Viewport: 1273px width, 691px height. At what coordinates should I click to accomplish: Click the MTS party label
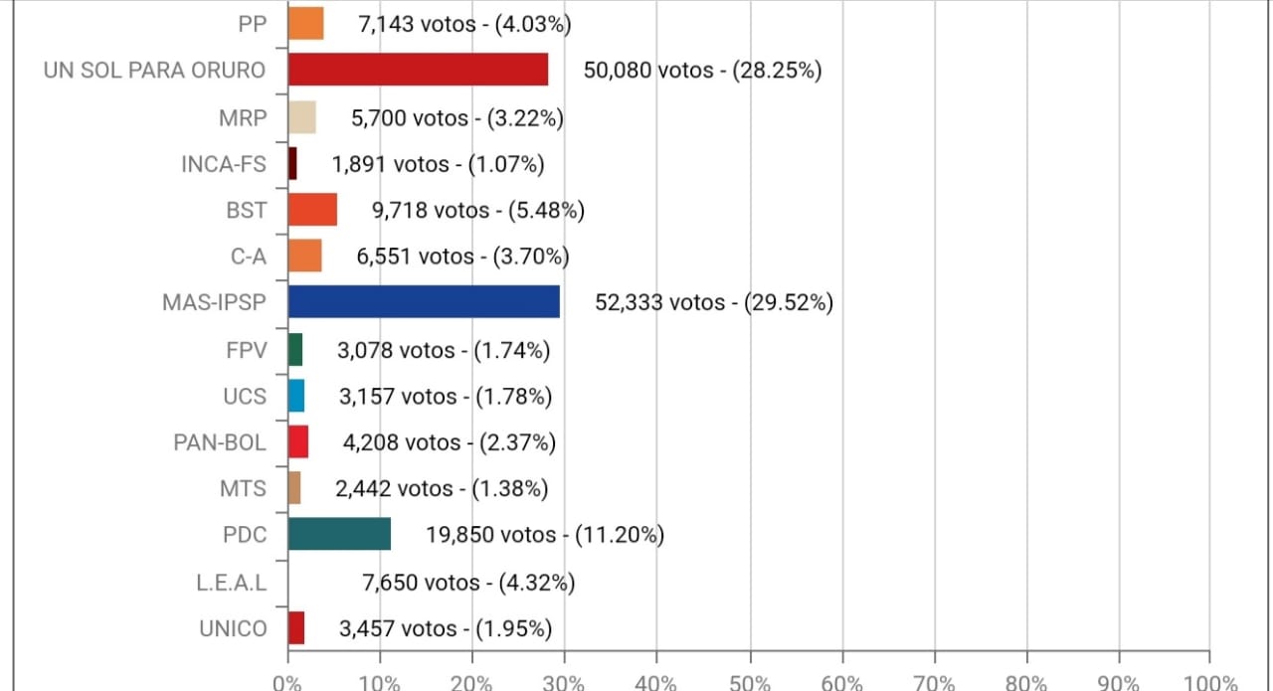tap(244, 489)
